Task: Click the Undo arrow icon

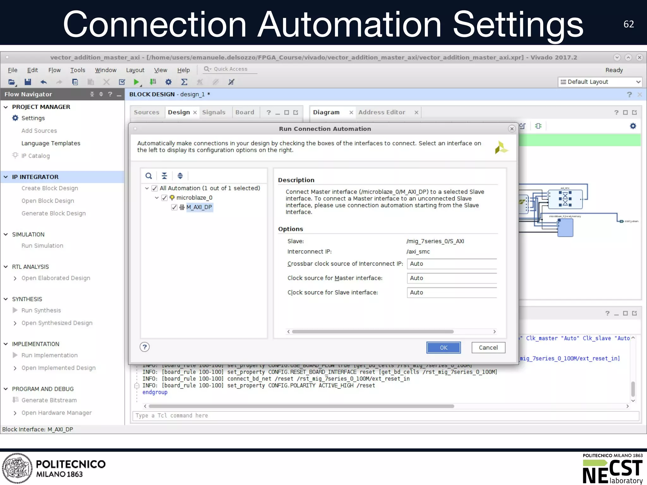Action: (44, 82)
